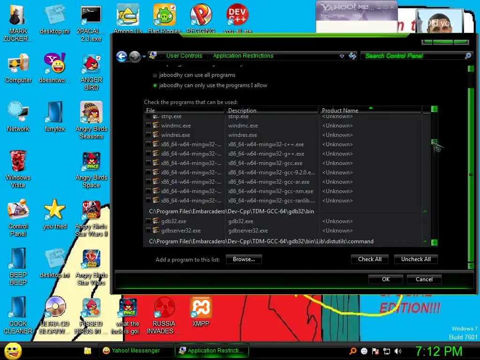Click the smiley Start button
This screenshot has height=360, width=480.
point(13,351)
